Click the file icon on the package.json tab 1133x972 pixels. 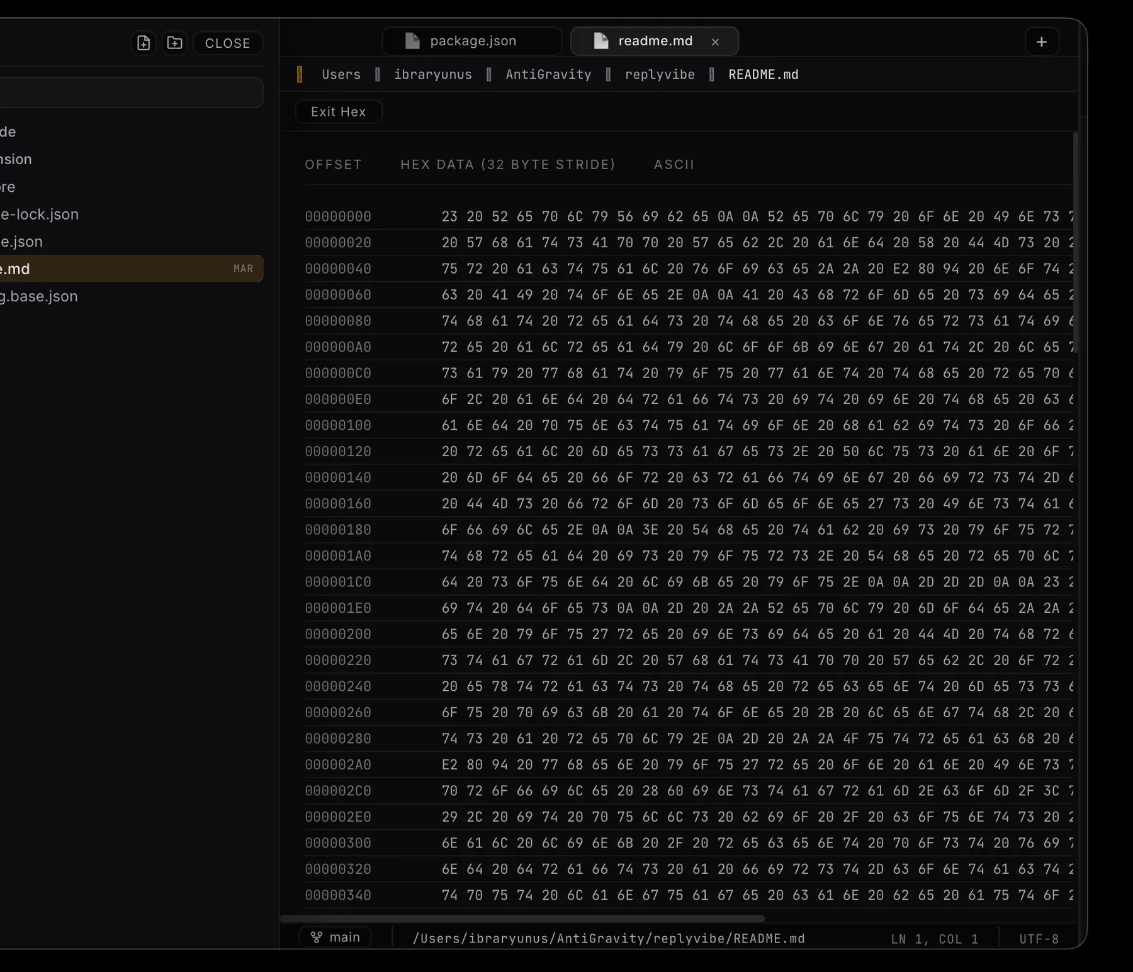pos(412,41)
